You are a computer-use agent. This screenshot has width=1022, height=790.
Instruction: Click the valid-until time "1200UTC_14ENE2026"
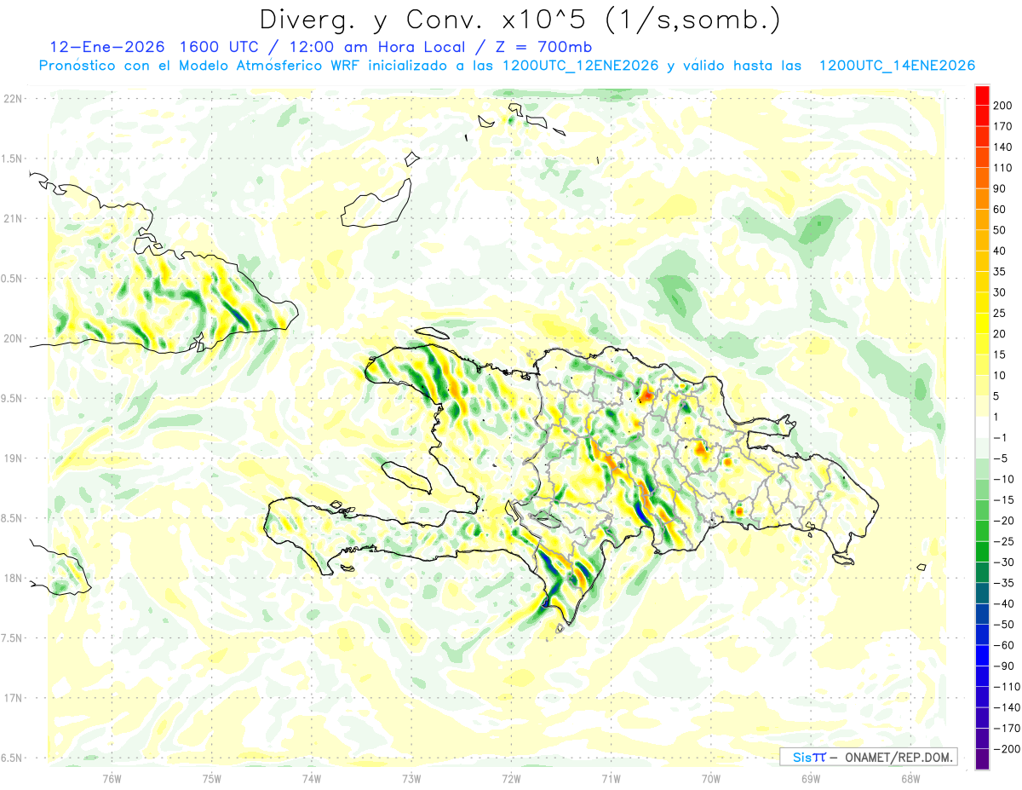pyautogui.click(x=897, y=66)
